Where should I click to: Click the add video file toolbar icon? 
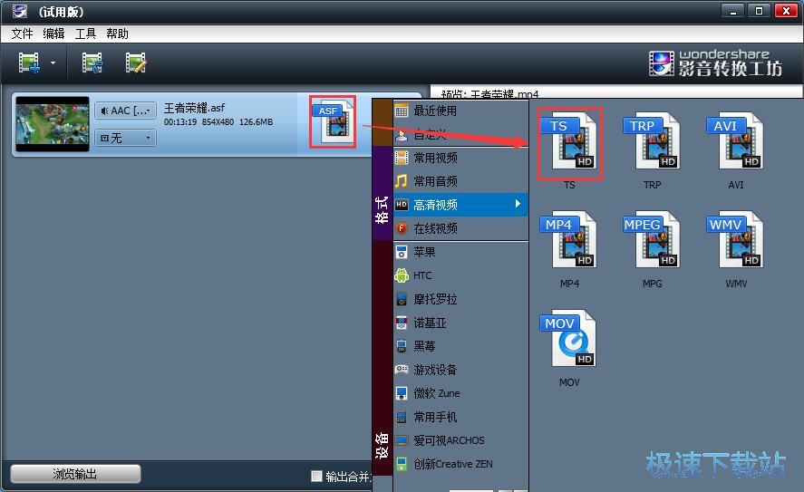point(30,63)
